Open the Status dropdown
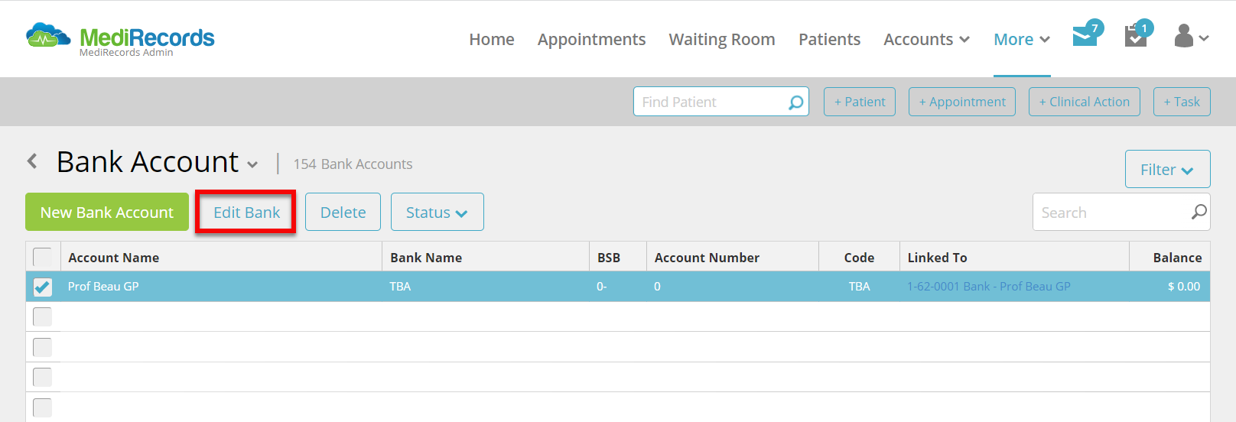This screenshot has width=1236, height=422. click(437, 212)
